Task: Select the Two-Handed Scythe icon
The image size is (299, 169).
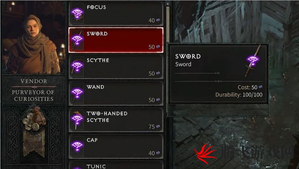Action: click(x=77, y=120)
